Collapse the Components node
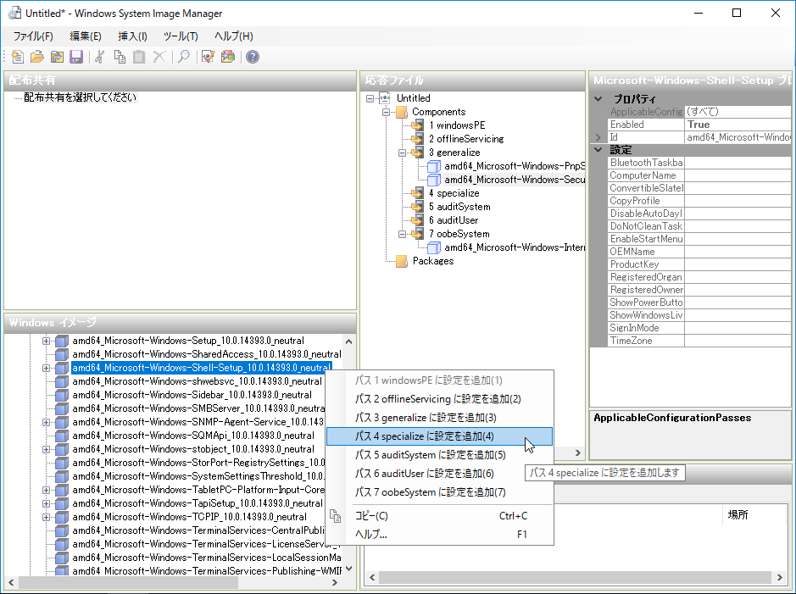Screen dimensions: 796x594 click(x=387, y=112)
